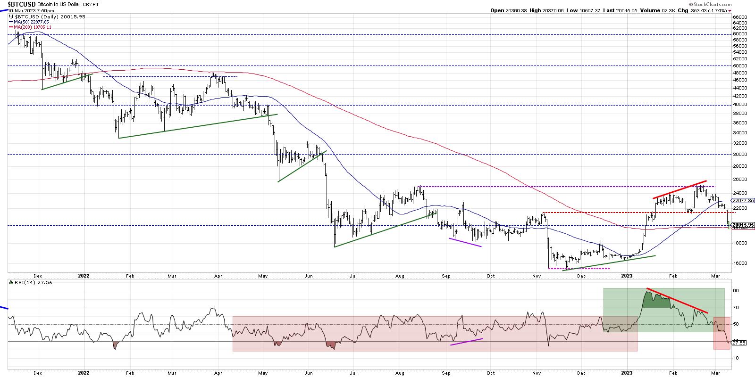Click the purple trendline on RSI near September
This screenshot has width=755, height=377.
(467, 342)
